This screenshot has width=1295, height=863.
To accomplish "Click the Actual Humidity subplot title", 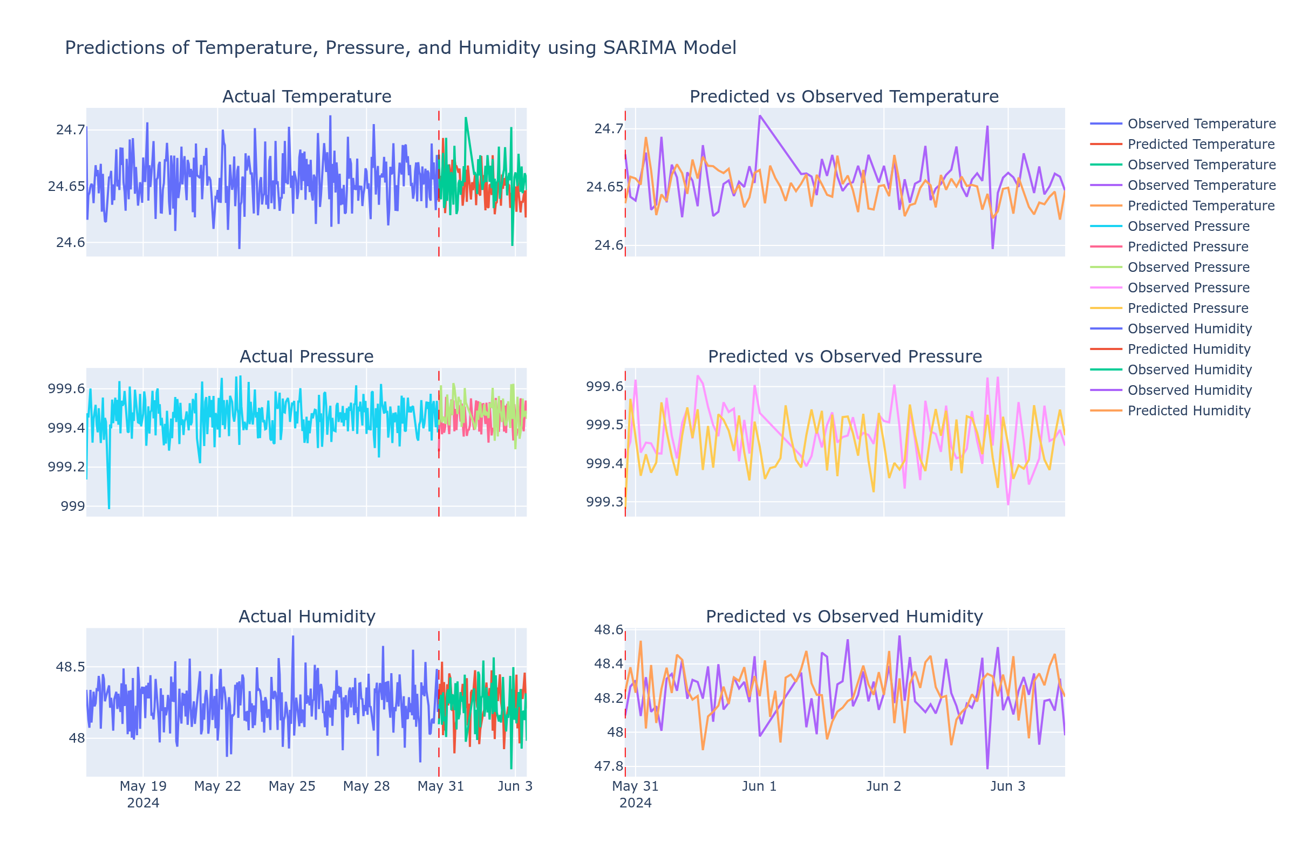I will tap(306, 617).
